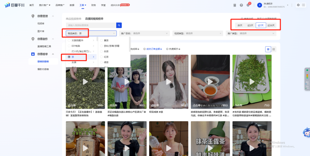Expand the 竞价推广 menu

click(44, 5)
